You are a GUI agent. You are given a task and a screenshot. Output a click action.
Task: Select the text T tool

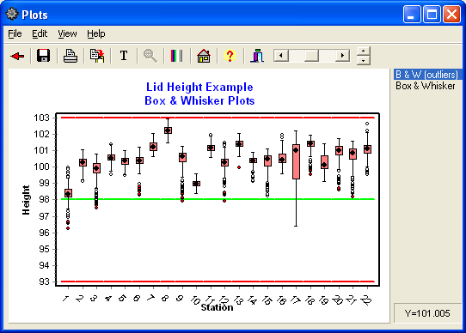124,56
